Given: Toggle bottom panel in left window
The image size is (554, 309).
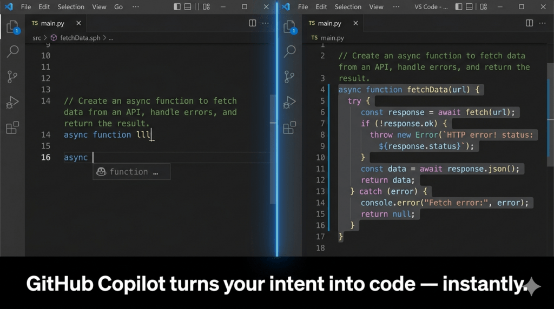Looking at the screenshot, I should 188,6.
